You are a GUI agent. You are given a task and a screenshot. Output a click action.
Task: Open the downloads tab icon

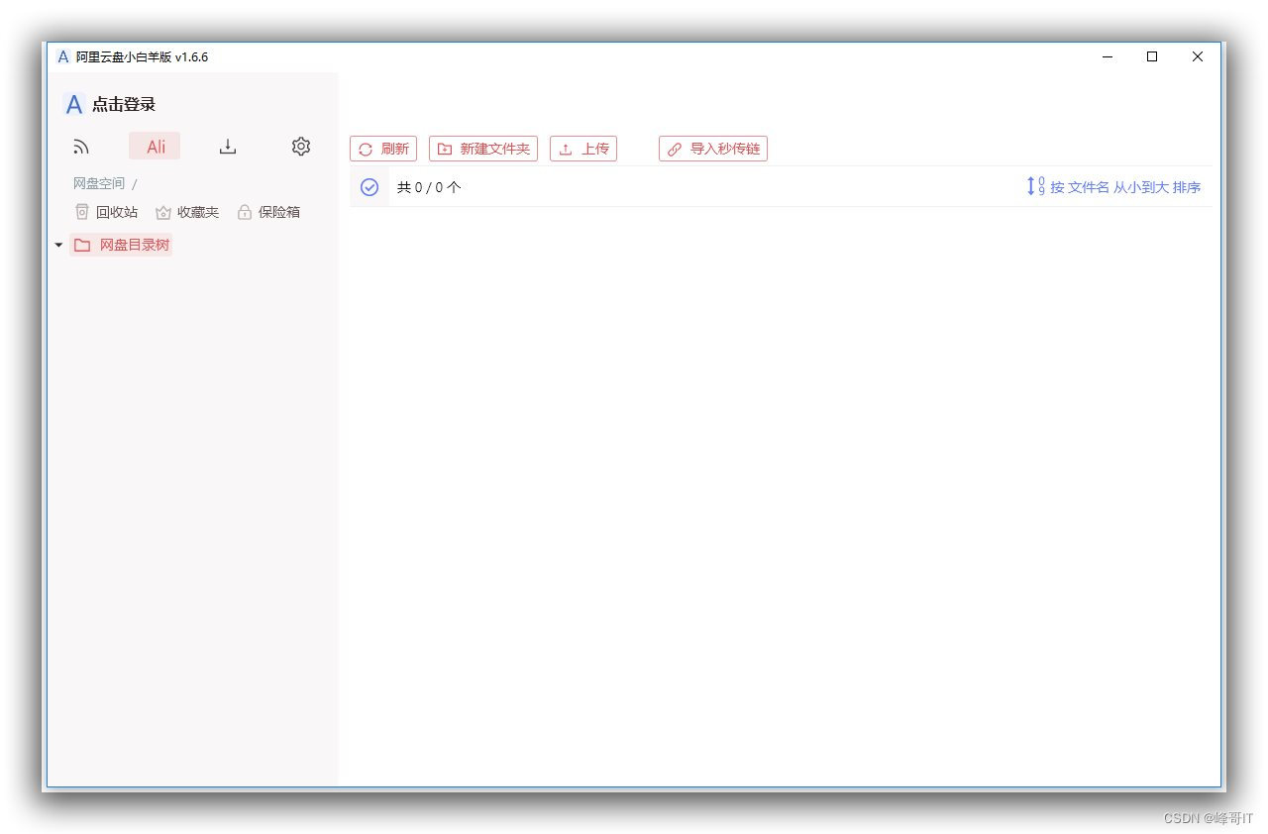[228, 147]
